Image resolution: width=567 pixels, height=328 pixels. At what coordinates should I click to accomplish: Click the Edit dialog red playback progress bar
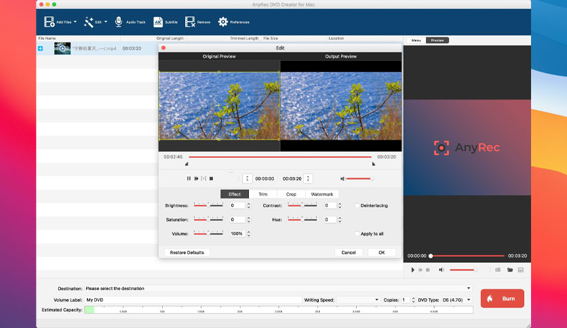coord(280,157)
